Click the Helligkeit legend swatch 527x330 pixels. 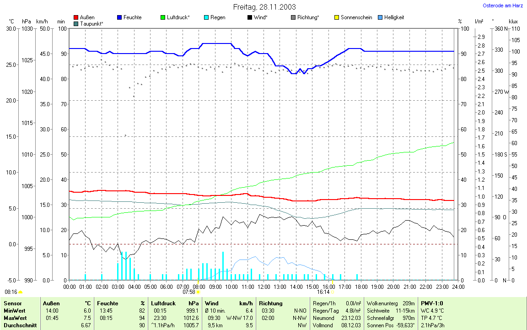(381, 17)
